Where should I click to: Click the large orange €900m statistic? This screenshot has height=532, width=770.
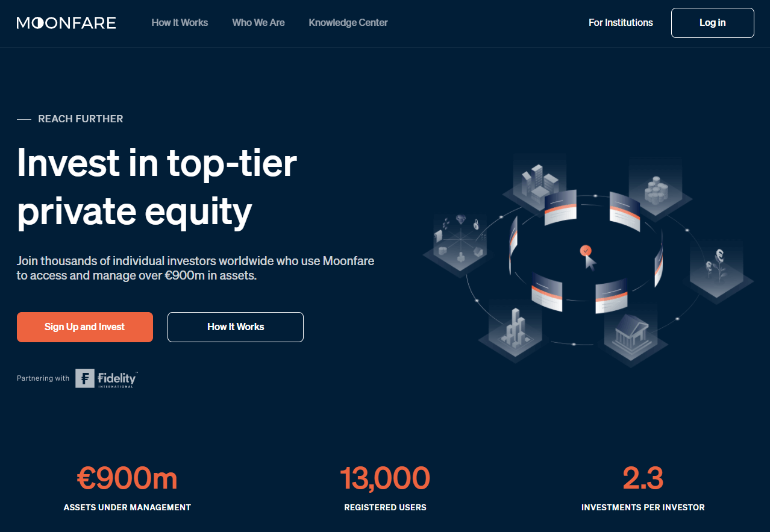[x=127, y=478]
